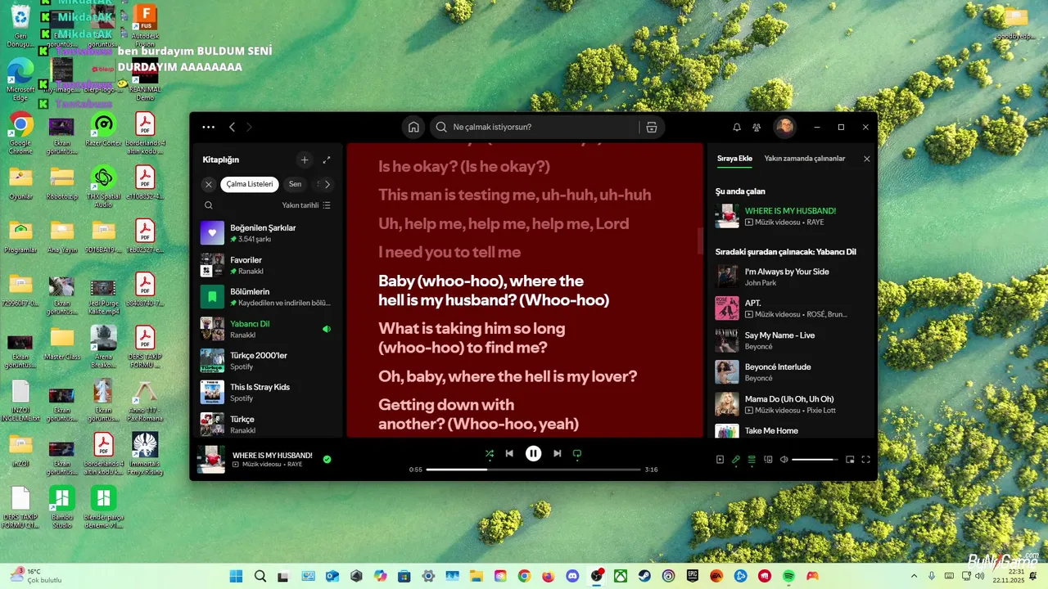1048x589 pixels.
Task: Skip to the next track
Action: pyautogui.click(x=558, y=453)
